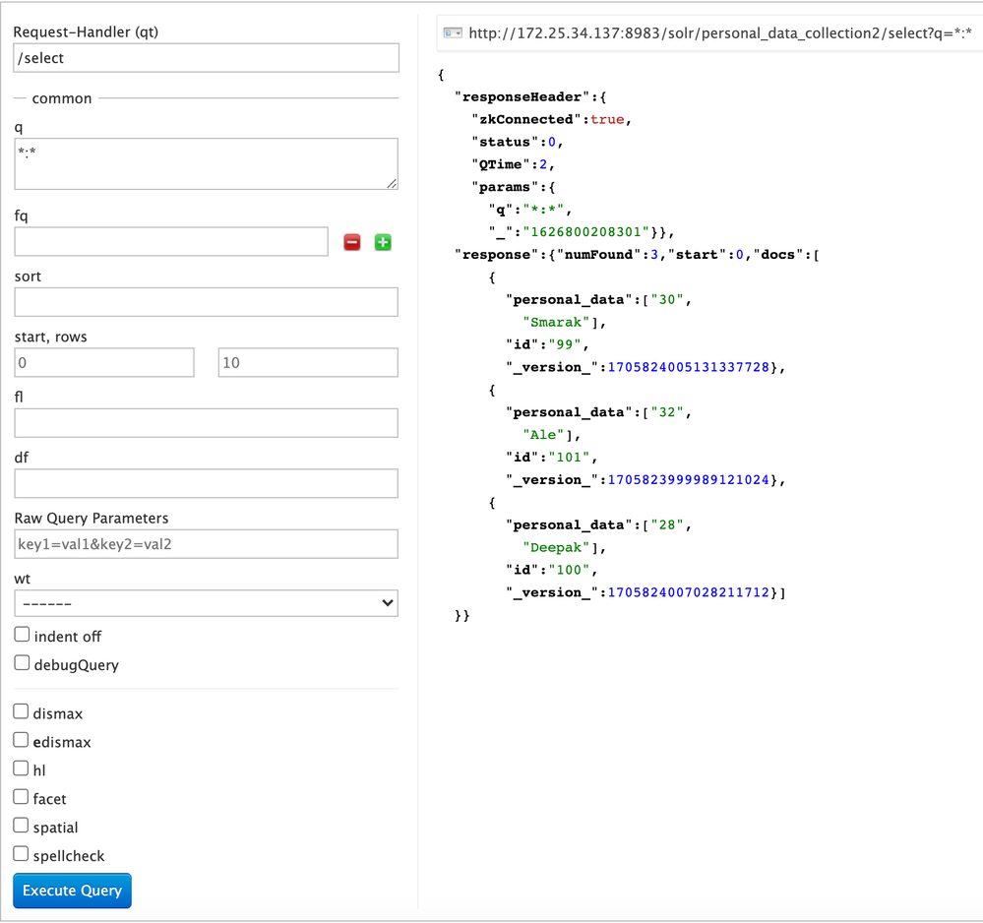Viewport: 983px width, 923px height.
Task: Click the zkConnected true value
Action: point(607,120)
